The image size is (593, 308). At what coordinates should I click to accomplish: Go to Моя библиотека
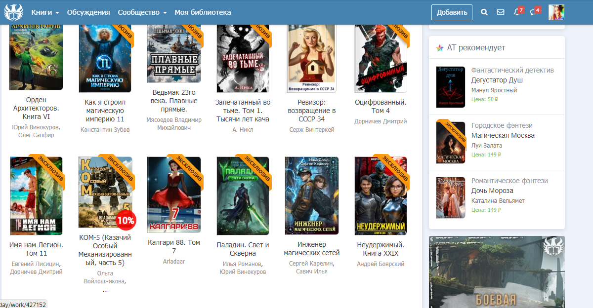(203, 12)
